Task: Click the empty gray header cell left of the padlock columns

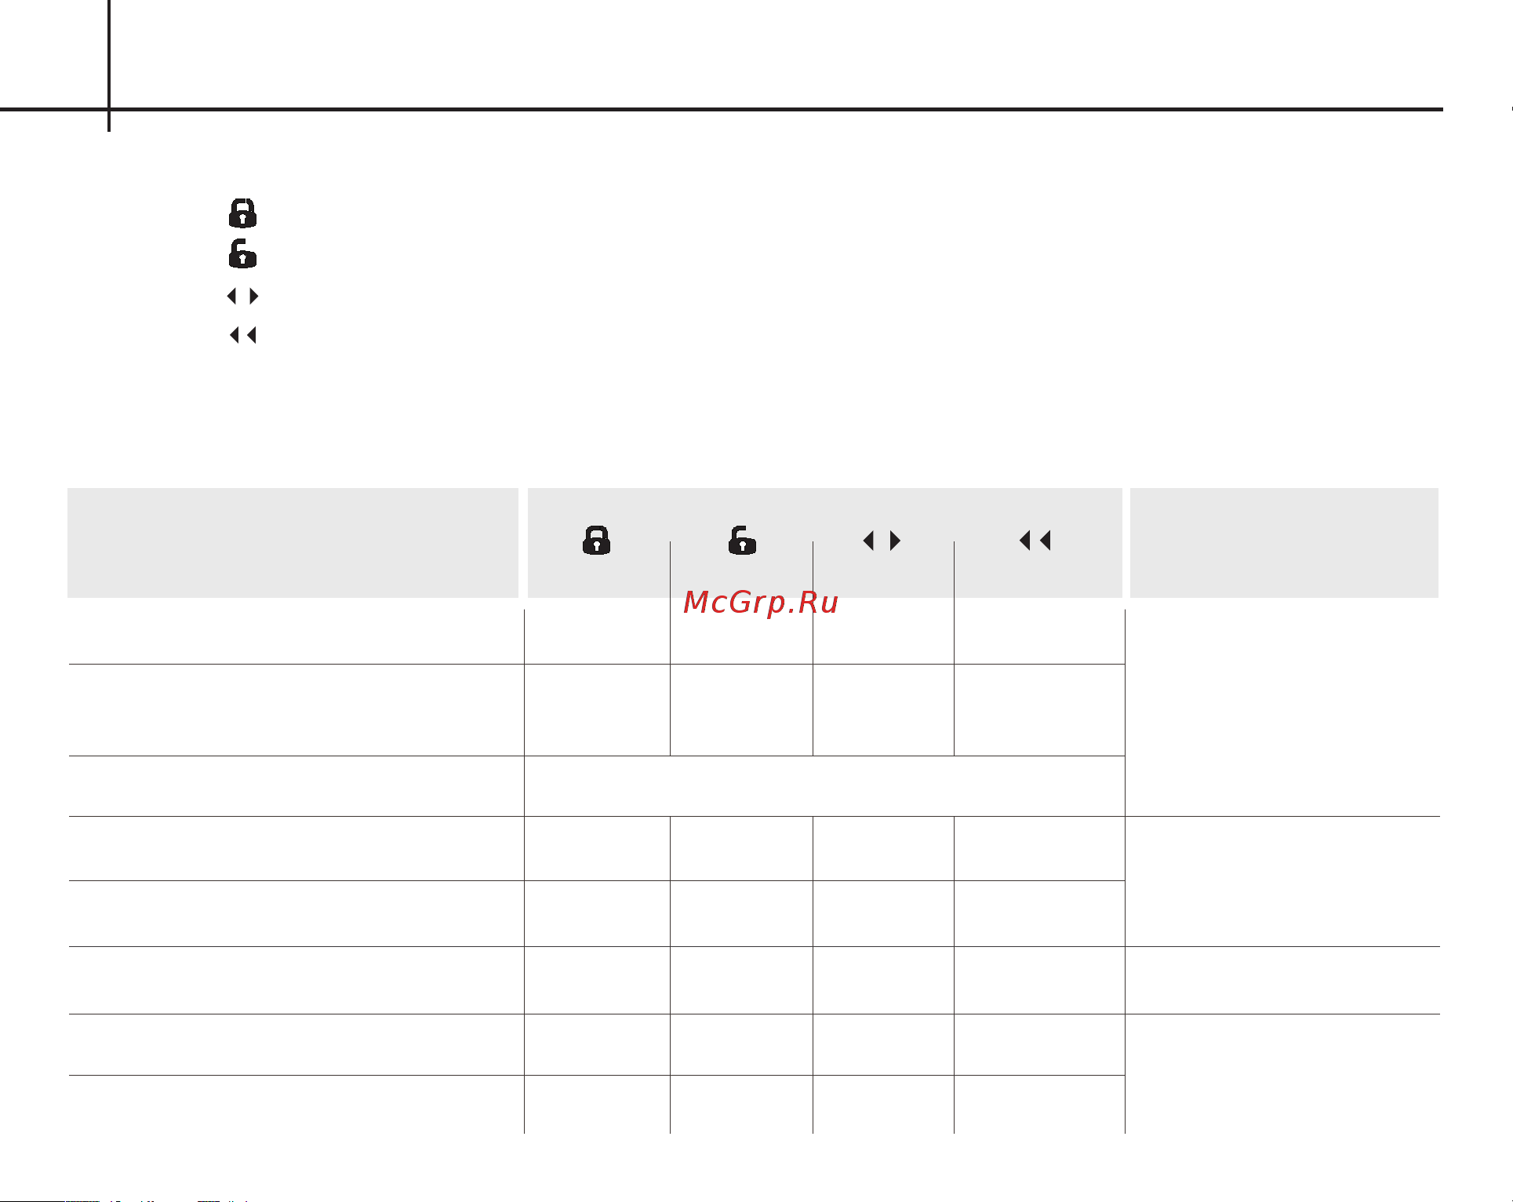Action: [x=293, y=543]
